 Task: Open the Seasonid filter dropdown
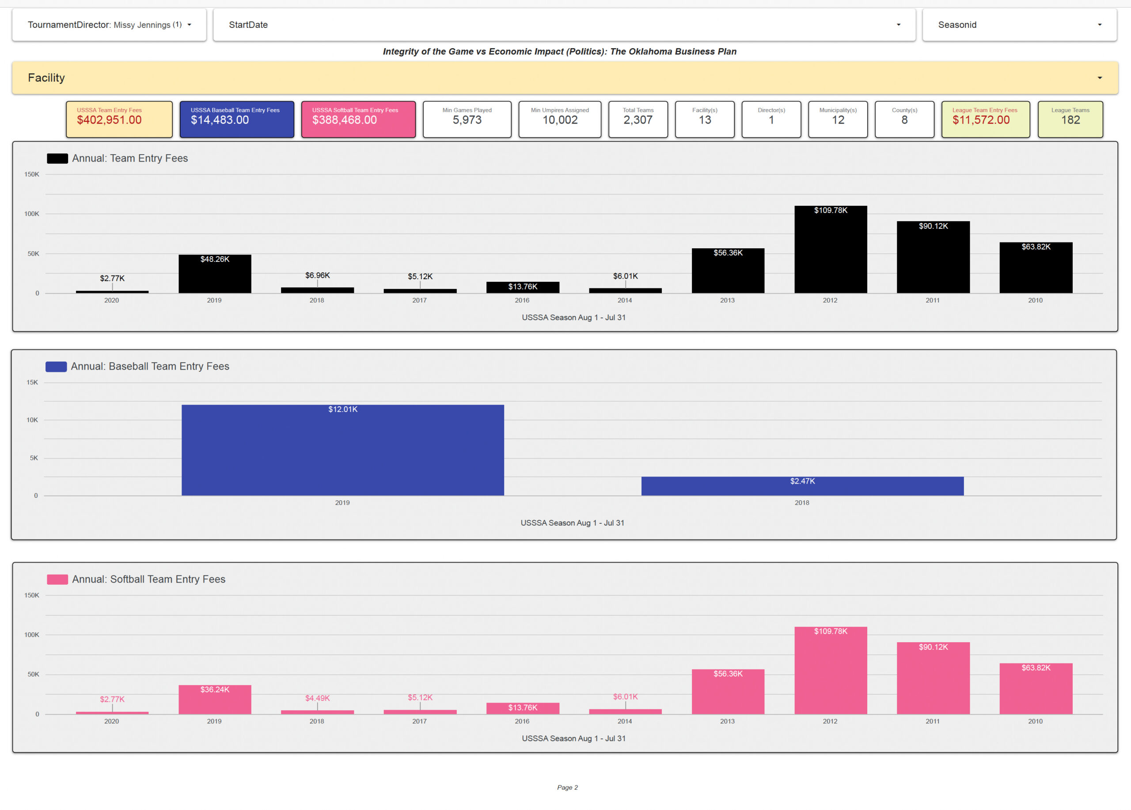point(1019,25)
